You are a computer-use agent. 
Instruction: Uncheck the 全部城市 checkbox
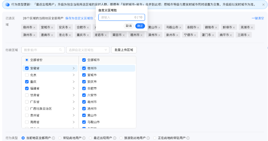[x=84, y=60]
